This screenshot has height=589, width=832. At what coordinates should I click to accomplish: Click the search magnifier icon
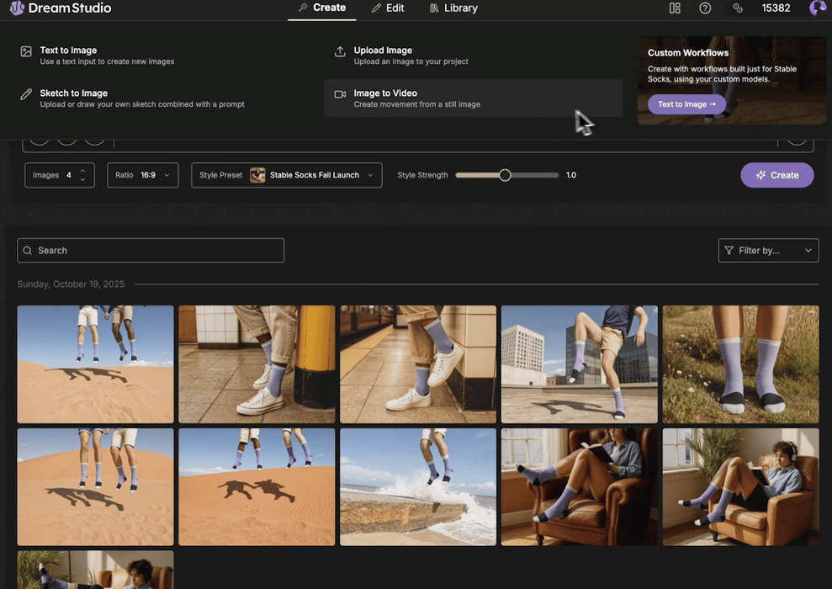(x=28, y=251)
